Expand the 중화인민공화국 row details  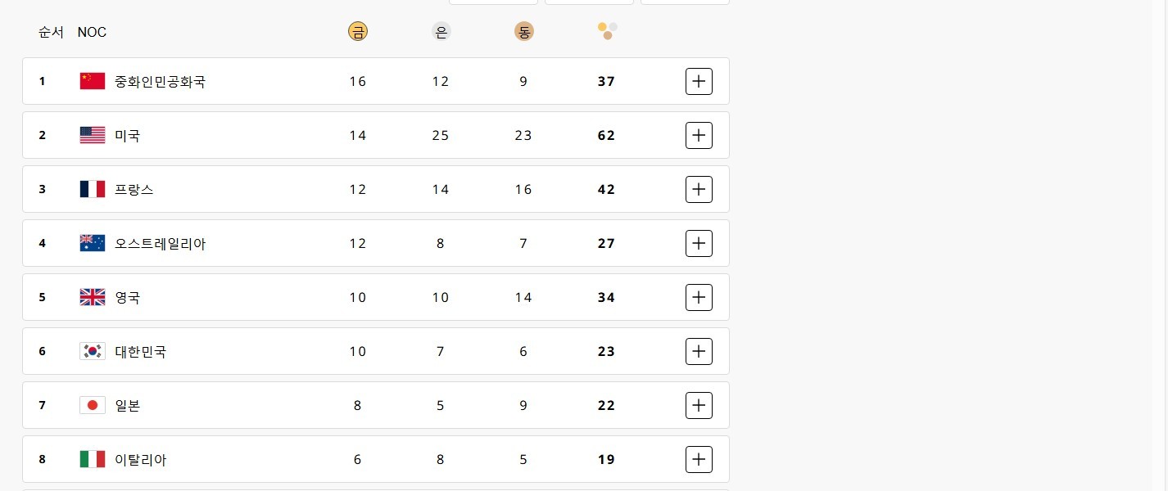coord(699,81)
